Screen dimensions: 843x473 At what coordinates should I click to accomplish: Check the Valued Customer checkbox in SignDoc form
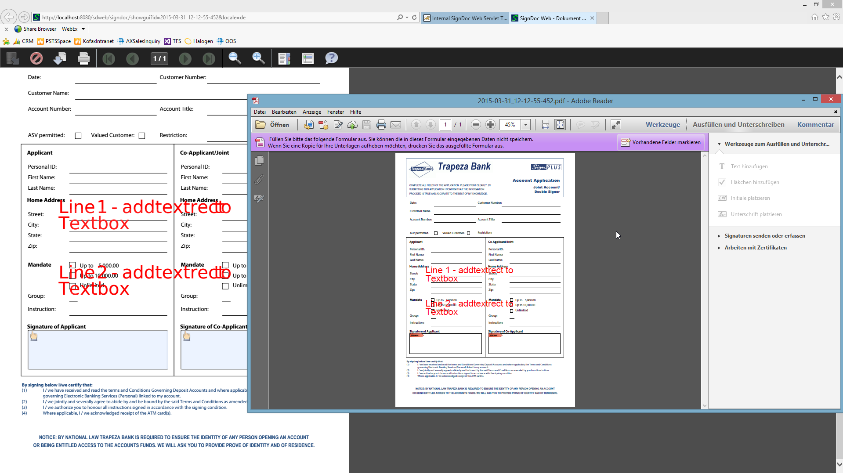[x=142, y=136]
